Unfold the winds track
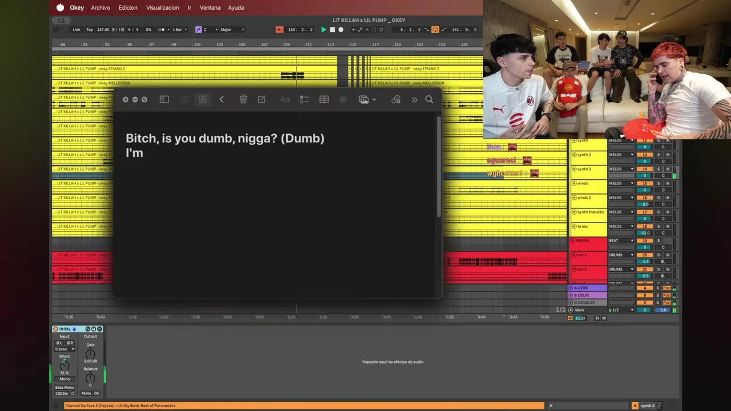Image resolution: width=731 pixels, height=411 pixels. (574, 183)
